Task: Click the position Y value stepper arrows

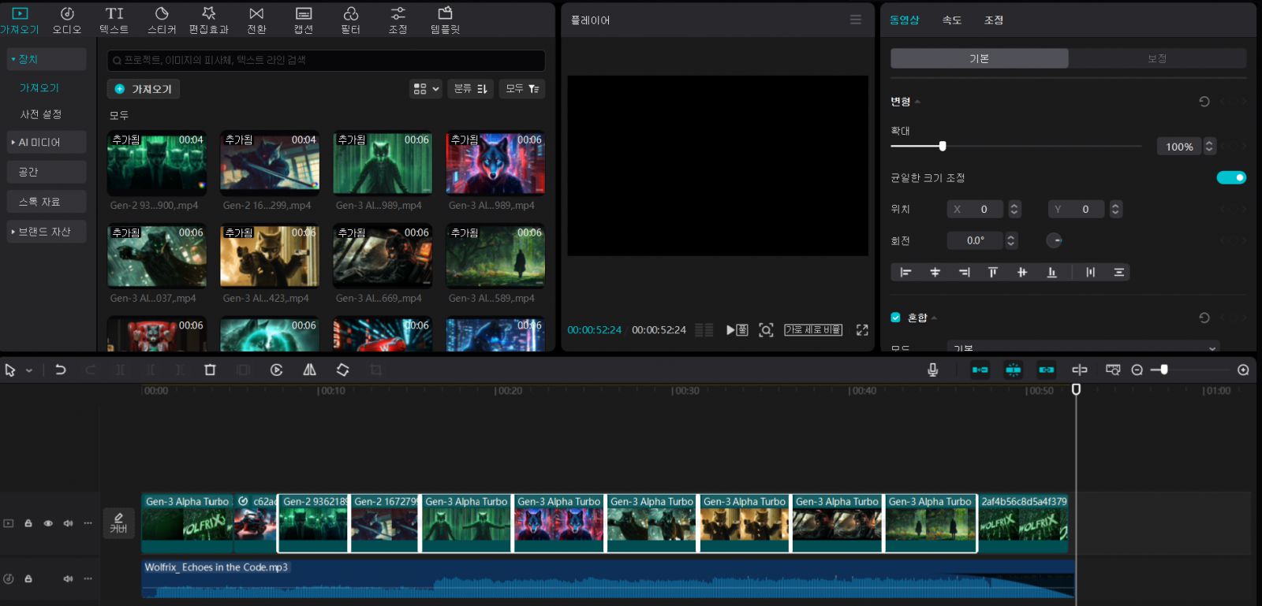Action: pos(1115,209)
